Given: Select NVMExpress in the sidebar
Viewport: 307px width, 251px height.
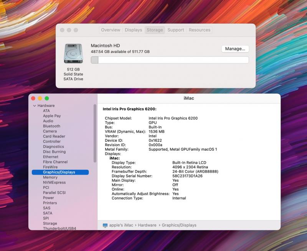Looking at the screenshot, I should tap(54, 182).
